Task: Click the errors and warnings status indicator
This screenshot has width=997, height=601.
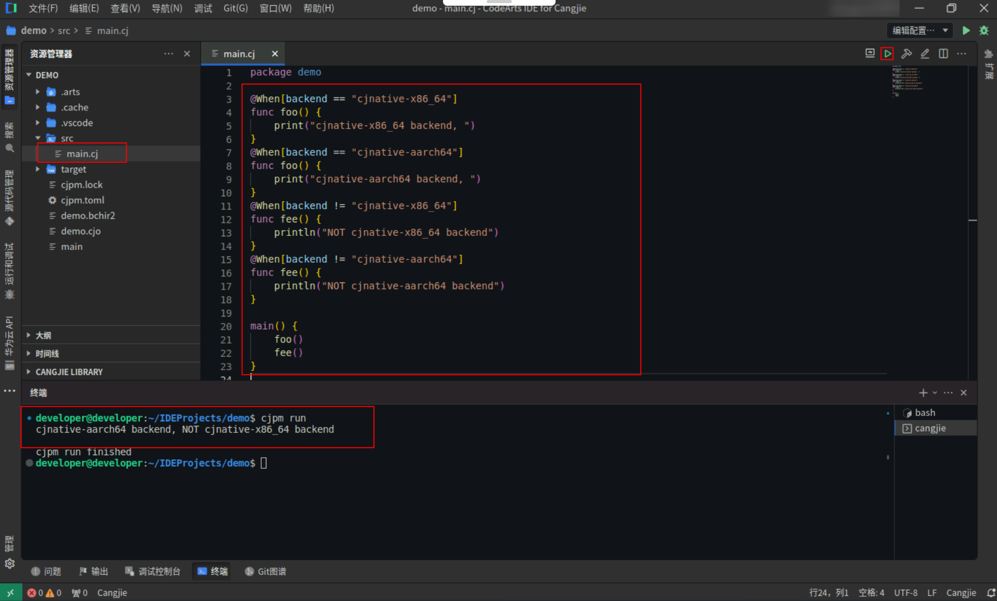Action: 44,593
